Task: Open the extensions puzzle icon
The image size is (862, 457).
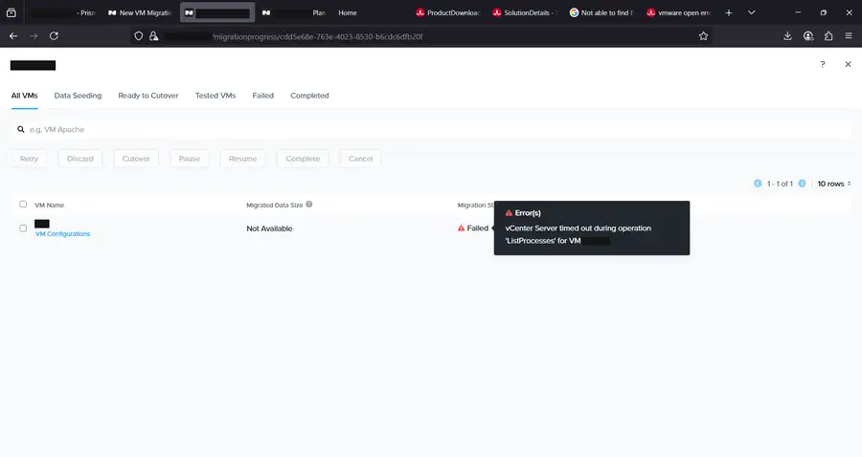Action: pyautogui.click(x=828, y=36)
